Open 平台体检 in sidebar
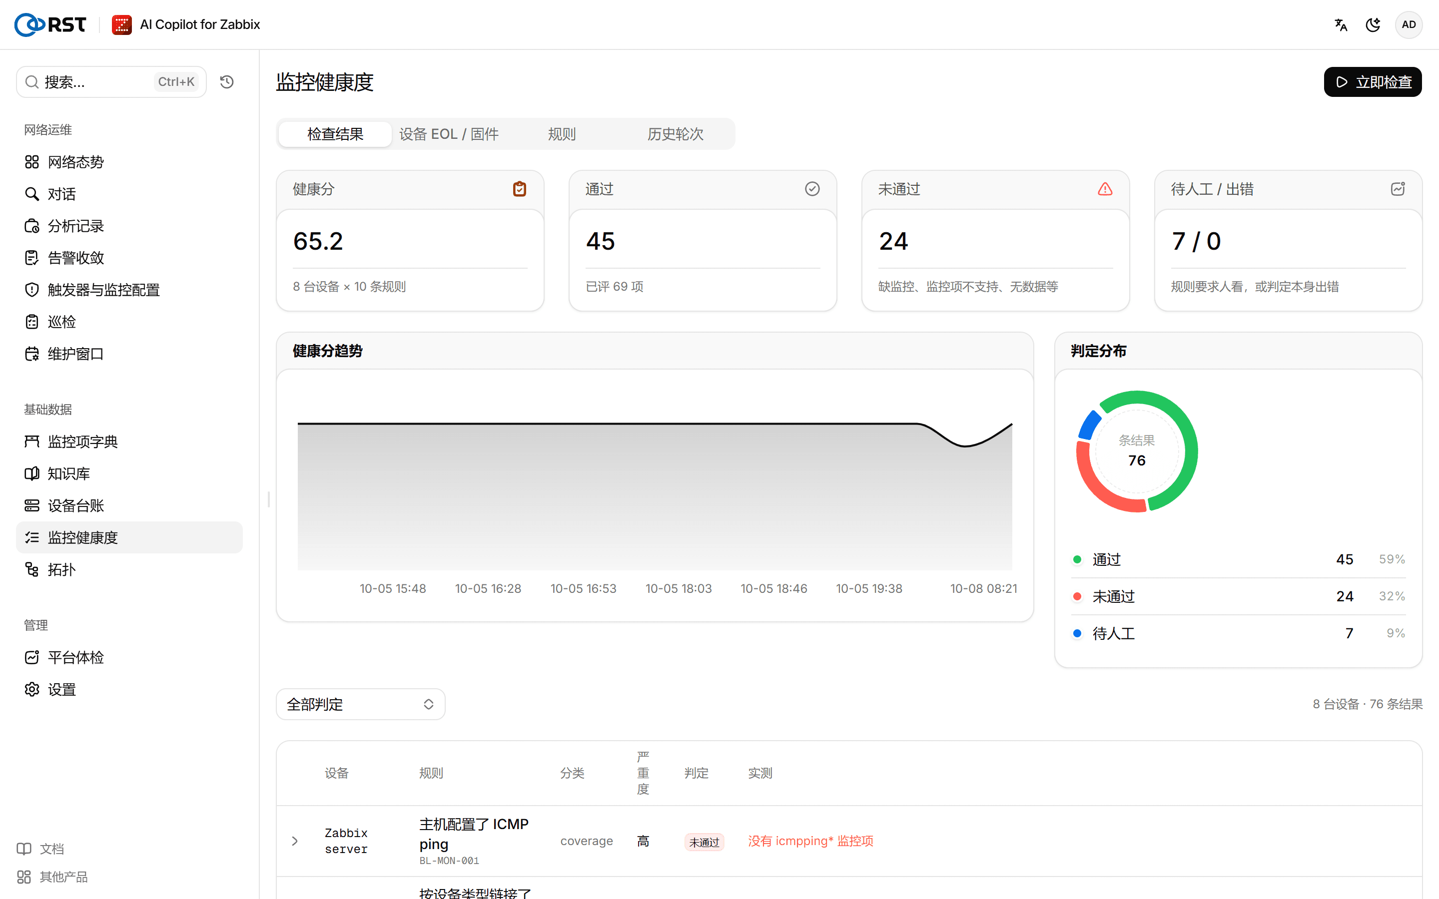The height and width of the screenshot is (899, 1439). [x=129, y=657]
